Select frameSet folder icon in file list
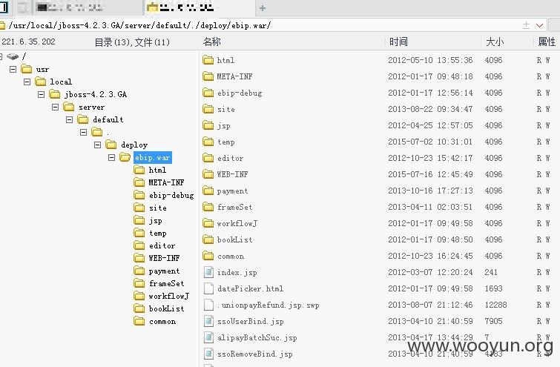The image size is (560, 367). [x=208, y=207]
